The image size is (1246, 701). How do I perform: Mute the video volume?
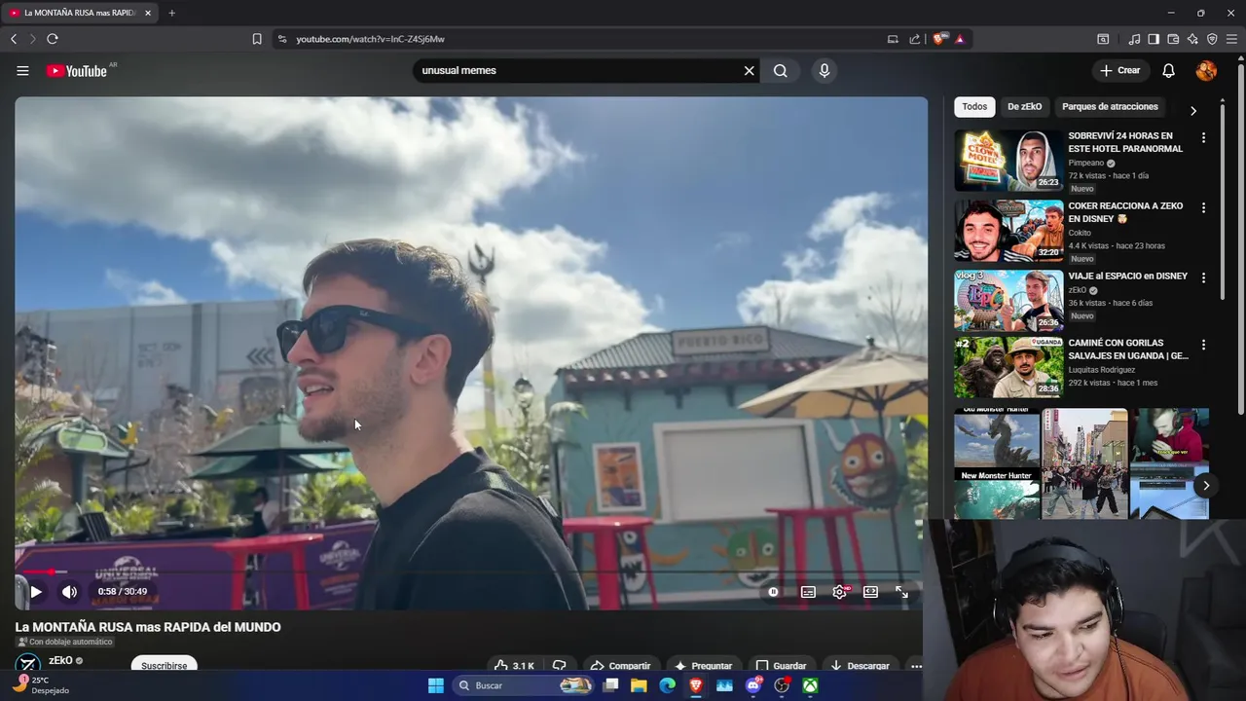(69, 591)
